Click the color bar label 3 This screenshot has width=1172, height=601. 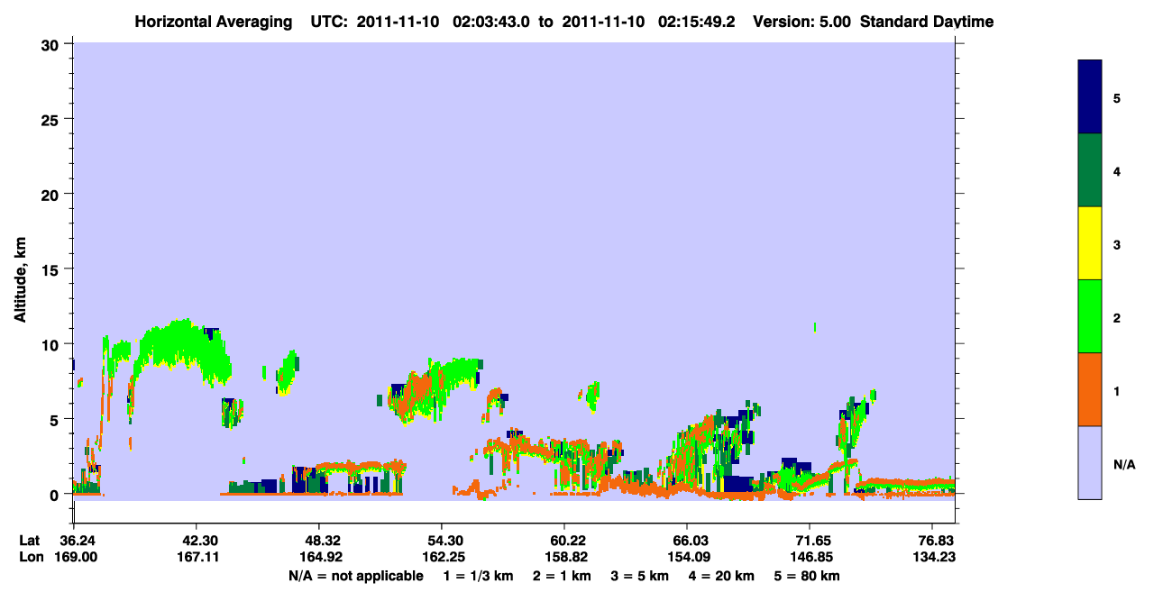click(1117, 243)
